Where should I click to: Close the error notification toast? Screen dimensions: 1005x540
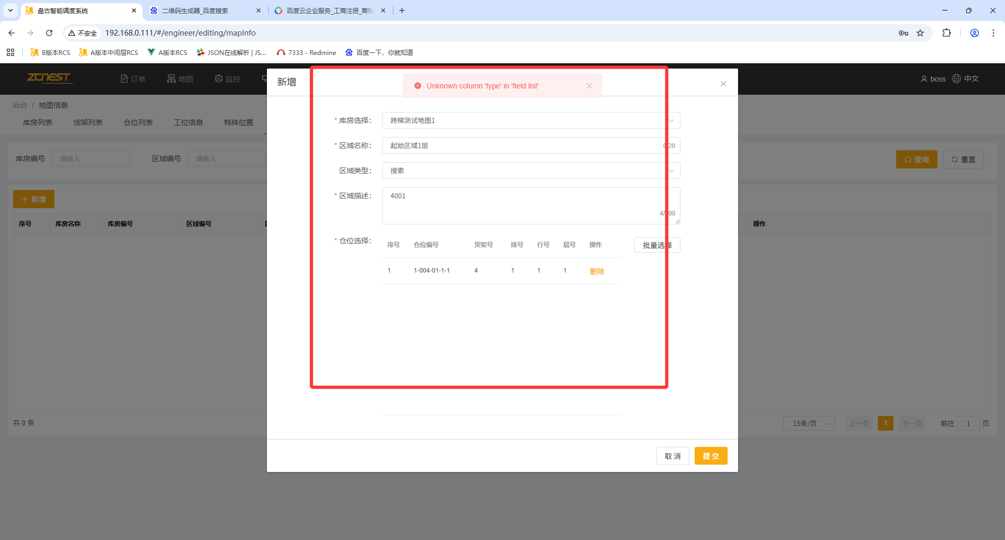(589, 86)
